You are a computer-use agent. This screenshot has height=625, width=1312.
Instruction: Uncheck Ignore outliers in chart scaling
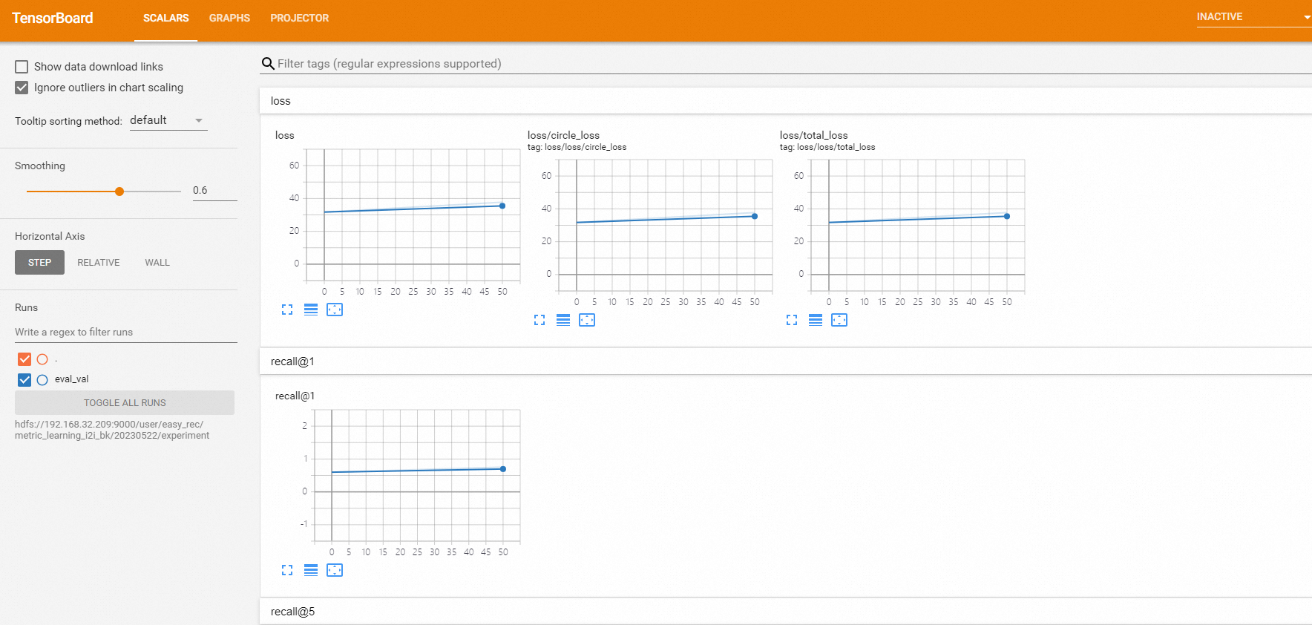(22, 88)
